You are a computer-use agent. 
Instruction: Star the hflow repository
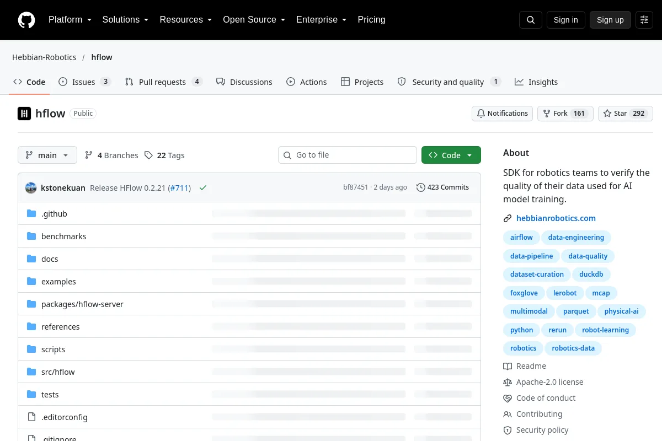click(626, 114)
